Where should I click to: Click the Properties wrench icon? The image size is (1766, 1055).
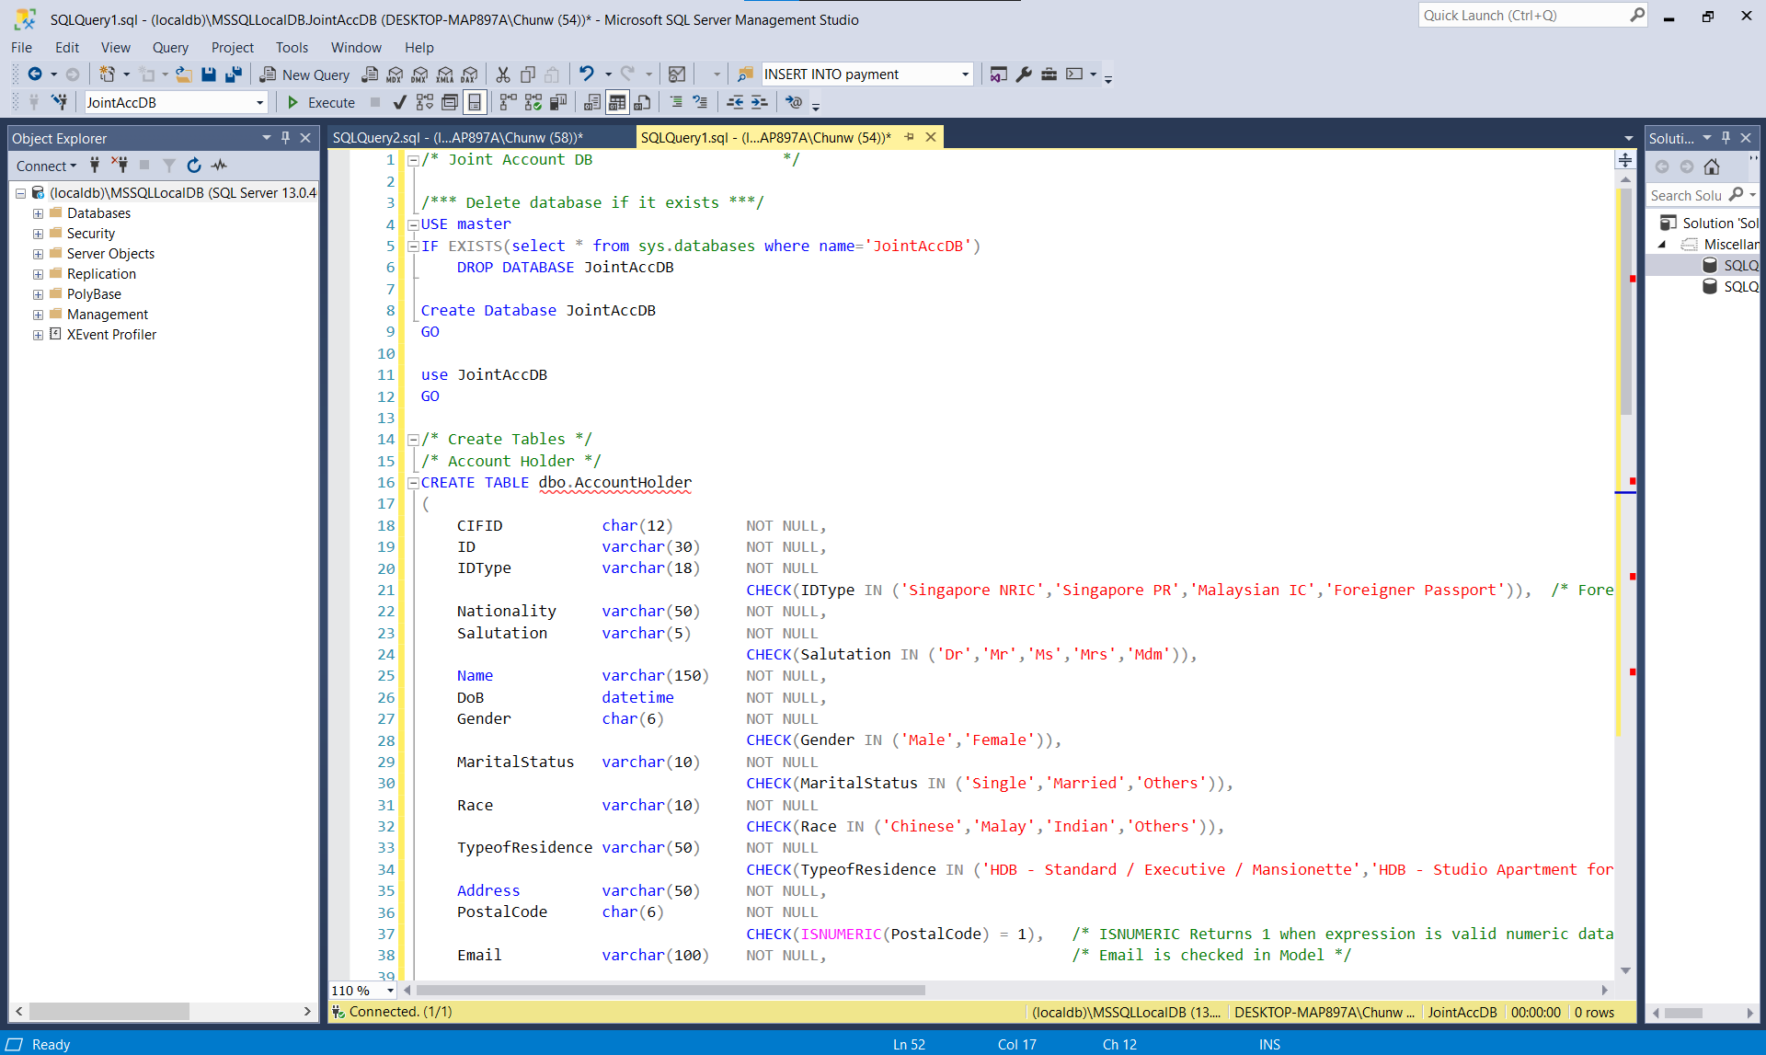click(x=1024, y=75)
